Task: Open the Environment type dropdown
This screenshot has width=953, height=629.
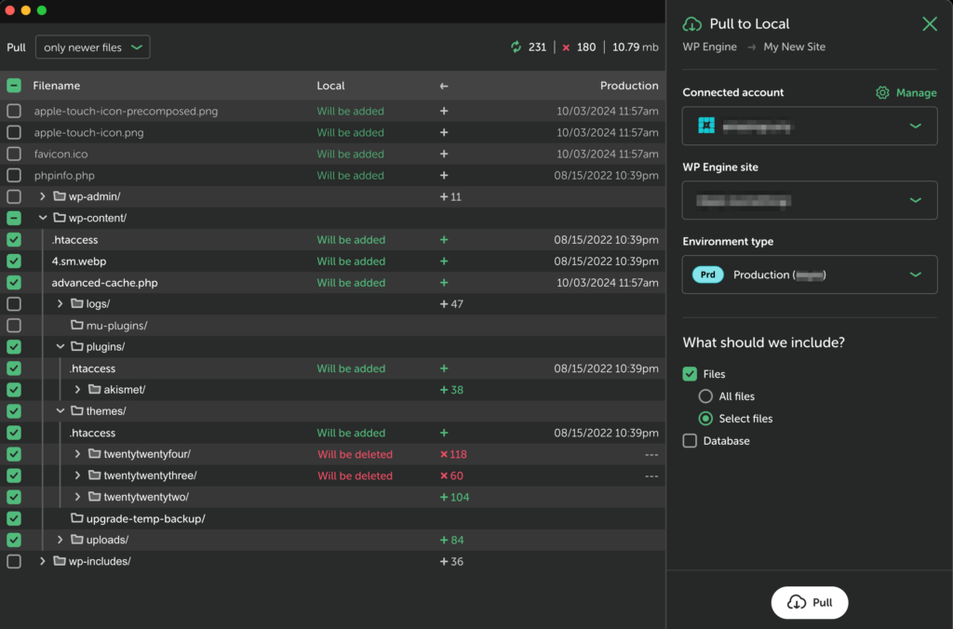Action: (x=809, y=275)
